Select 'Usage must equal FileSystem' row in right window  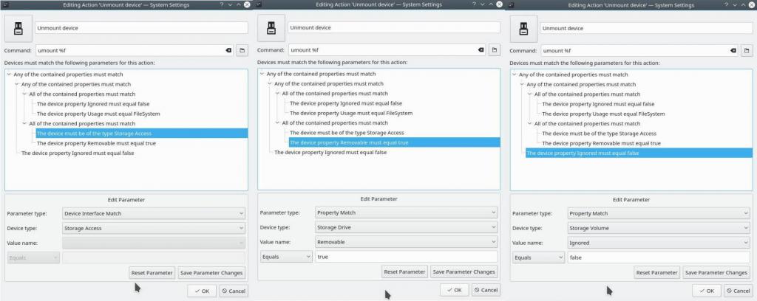pyautogui.click(x=603, y=114)
